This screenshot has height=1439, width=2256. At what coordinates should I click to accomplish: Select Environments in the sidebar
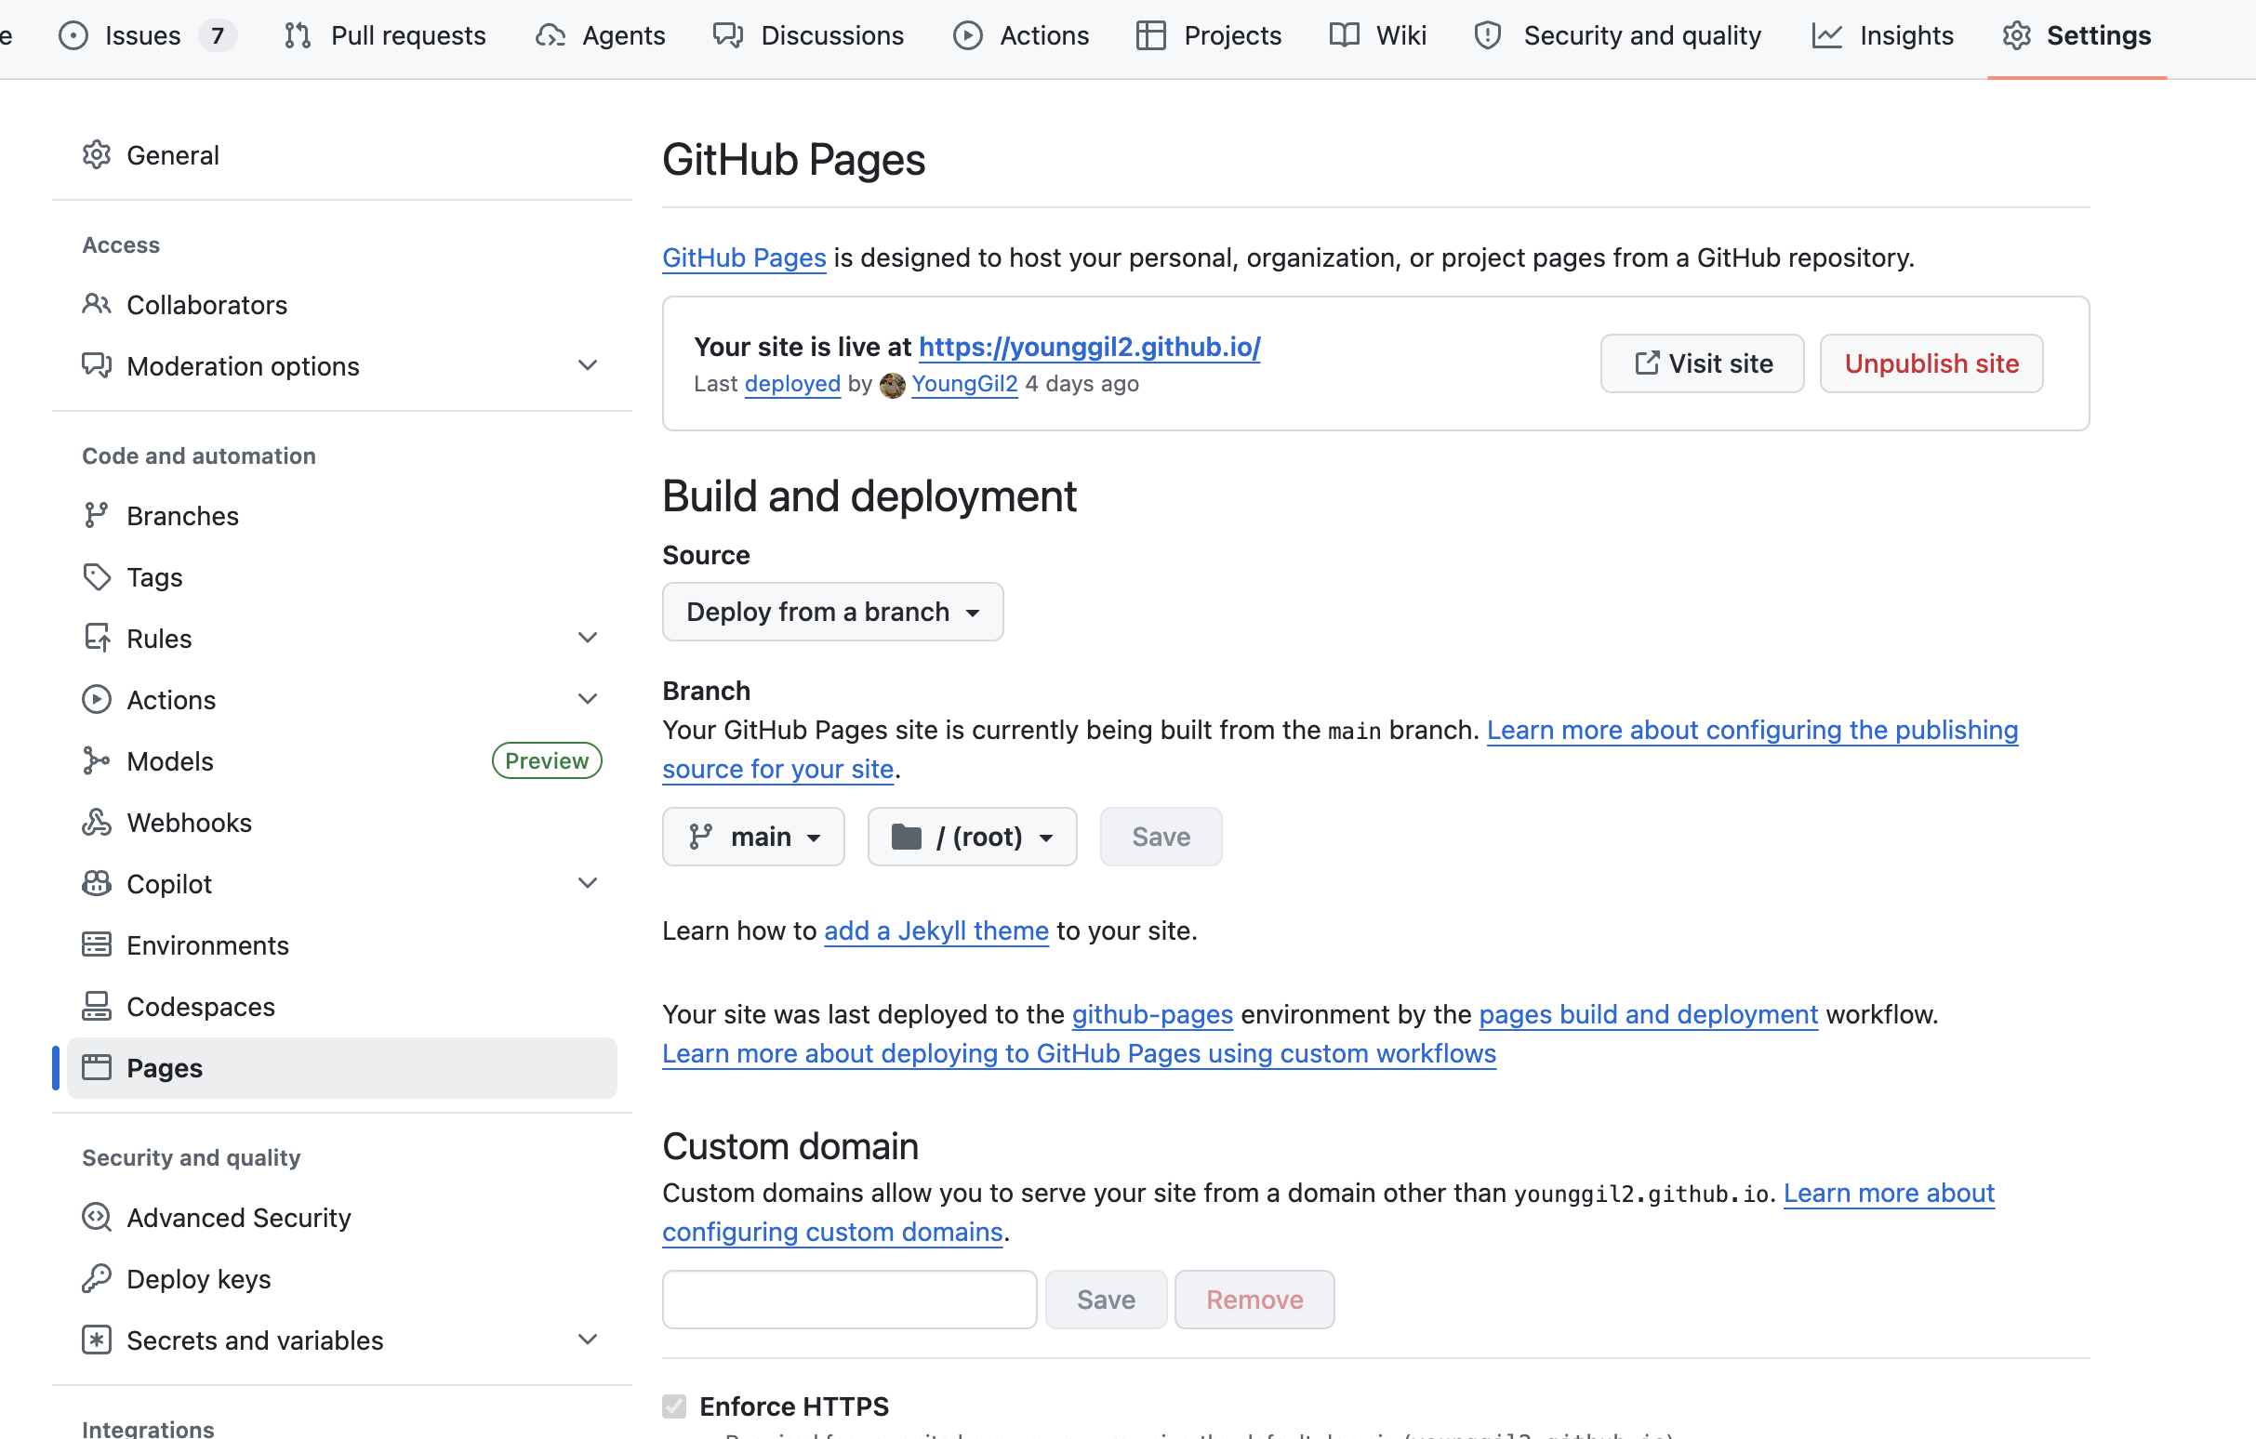point(342,944)
